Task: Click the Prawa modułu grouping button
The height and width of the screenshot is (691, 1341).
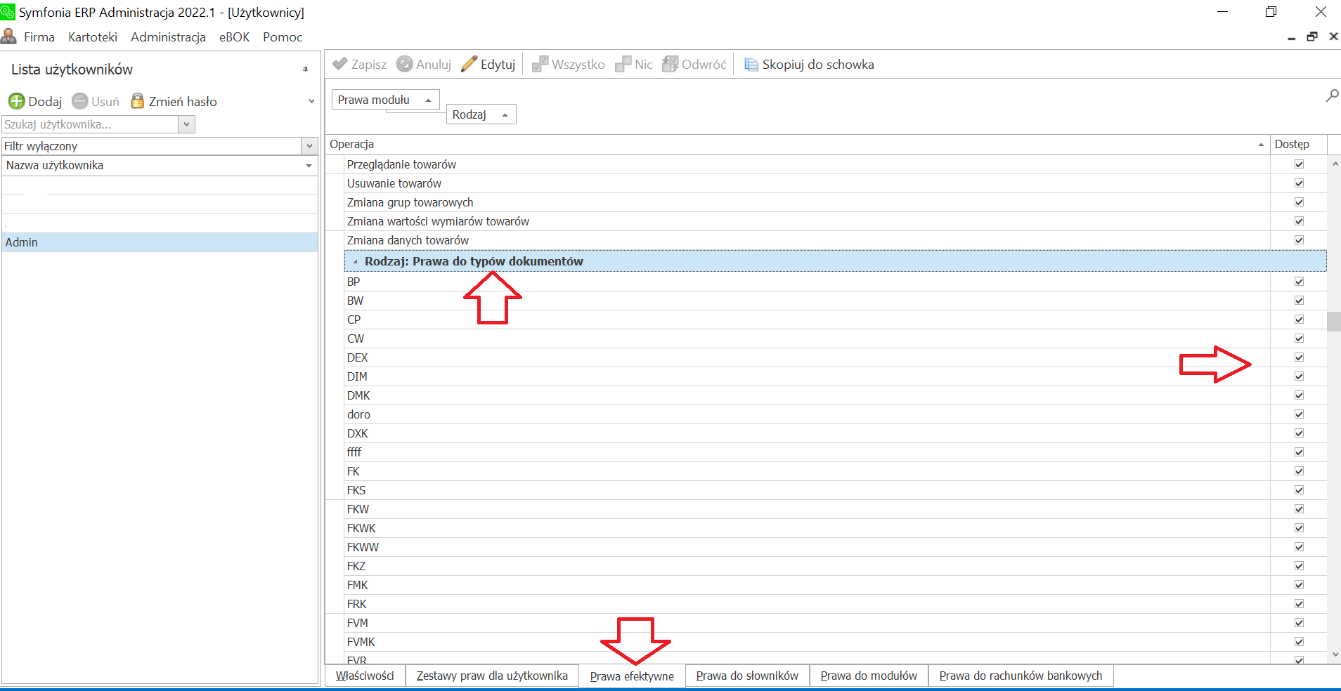Action: pyautogui.click(x=384, y=100)
